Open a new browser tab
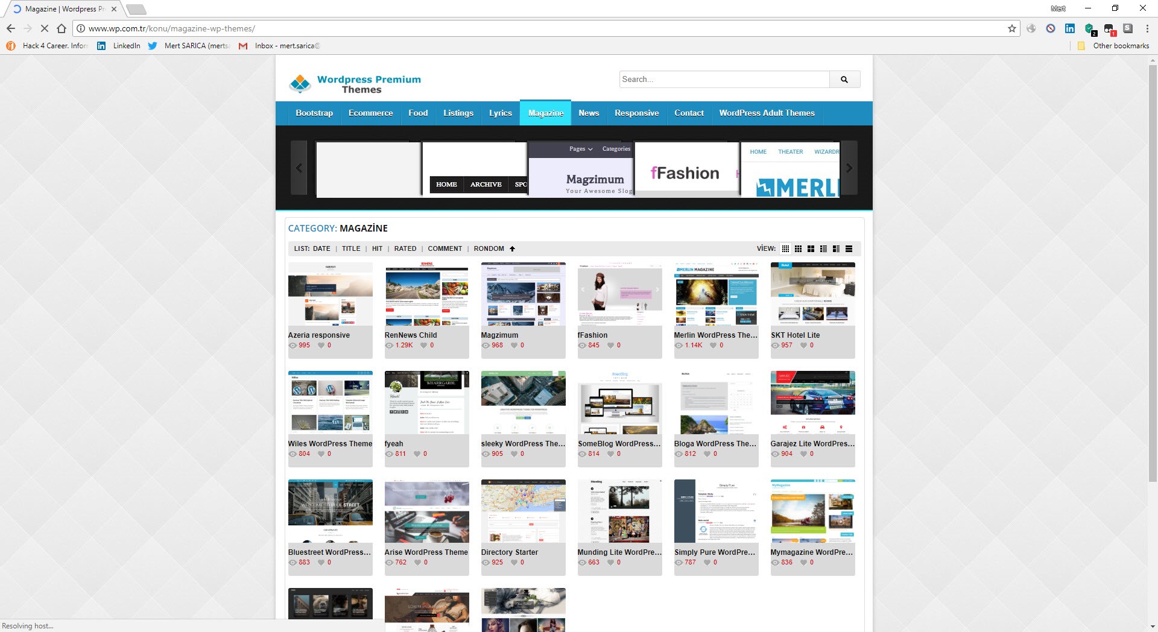Image resolution: width=1158 pixels, height=632 pixels. tap(136, 9)
